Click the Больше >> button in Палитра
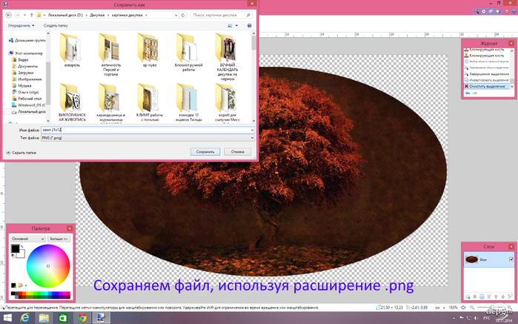The height and width of the screenshot is (324, 518). pyautogui.click(x=59, y=239)
